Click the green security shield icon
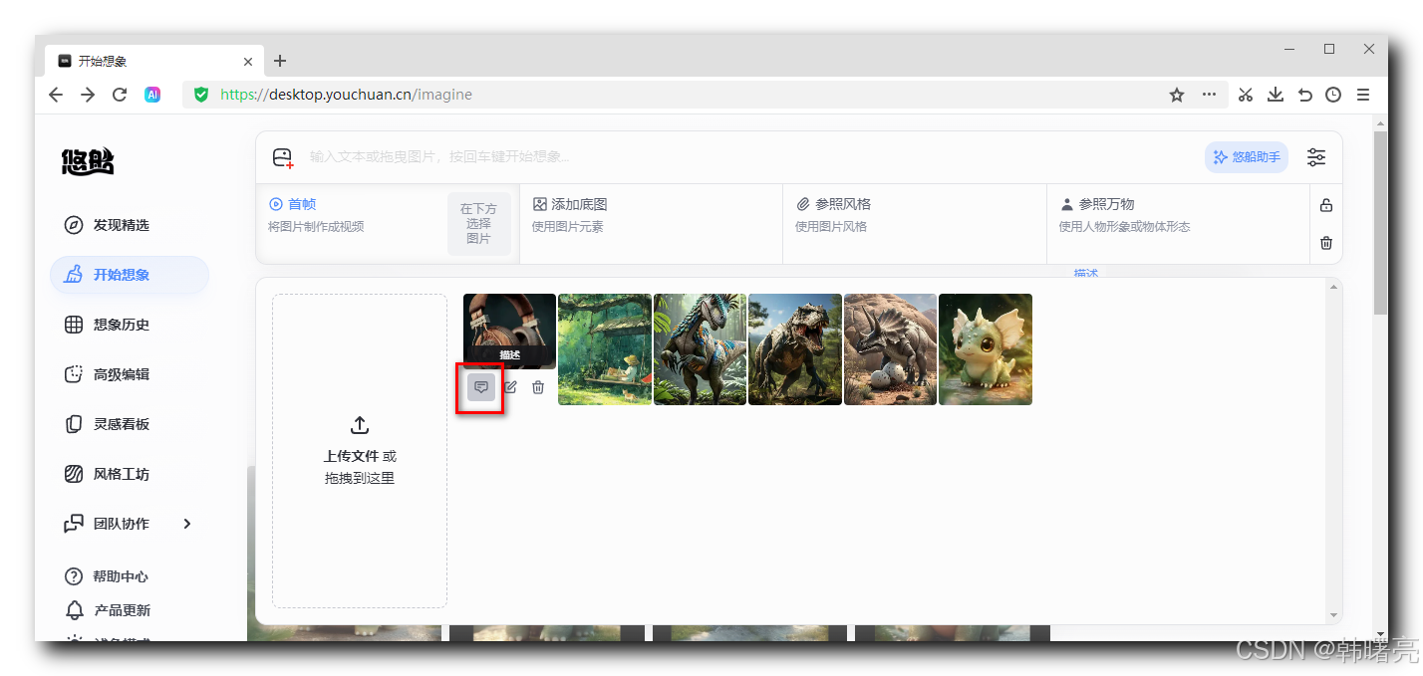This screenshot has width=1423, height=676. [x=201, y=95]
